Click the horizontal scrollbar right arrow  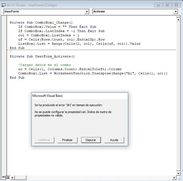pos(174,178)
